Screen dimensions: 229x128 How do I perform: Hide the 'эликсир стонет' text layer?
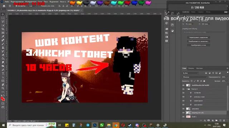184,97
